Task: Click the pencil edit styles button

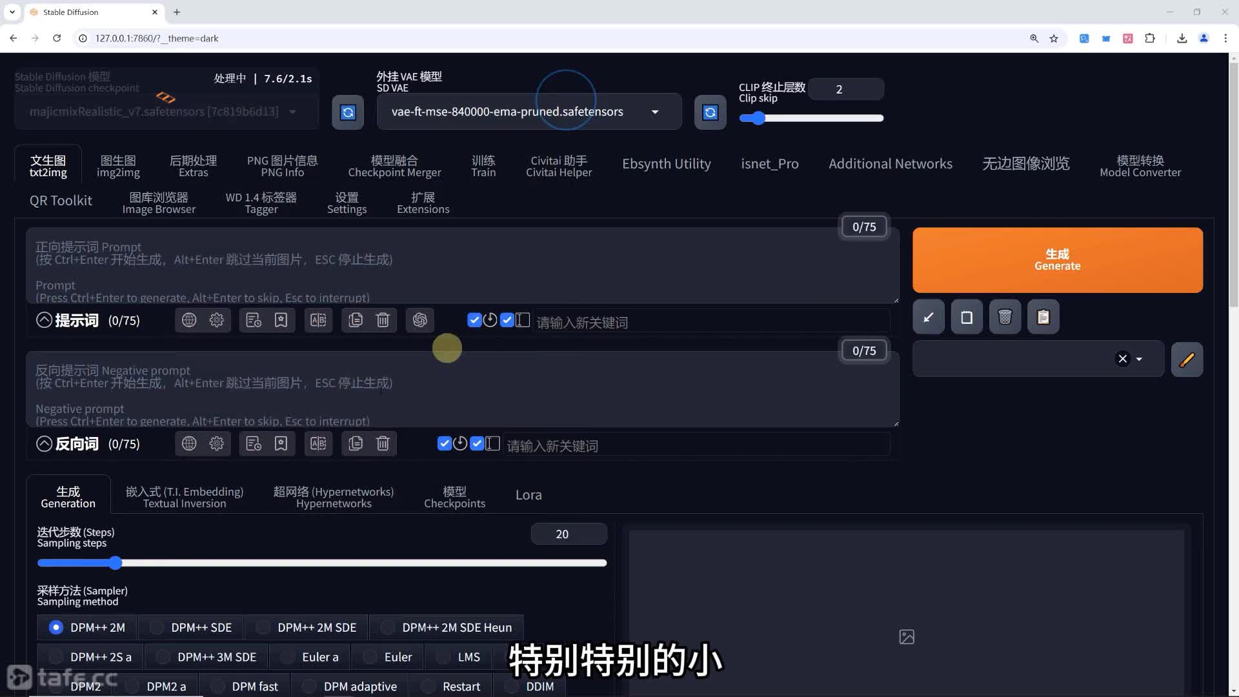Action: click(1187, 359)
